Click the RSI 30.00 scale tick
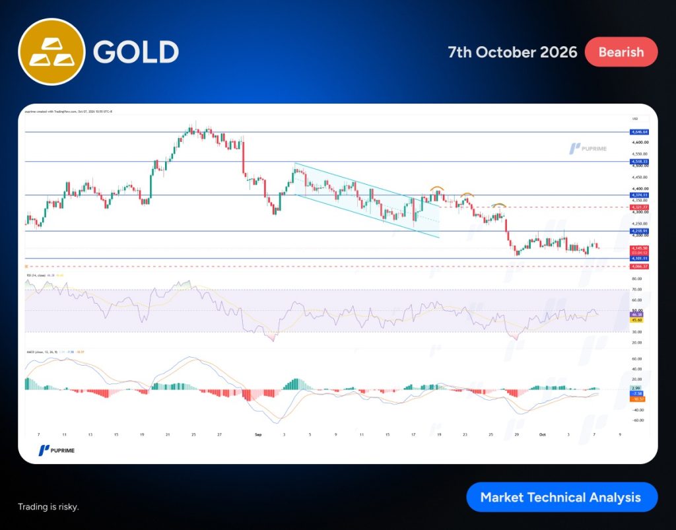 637,332
